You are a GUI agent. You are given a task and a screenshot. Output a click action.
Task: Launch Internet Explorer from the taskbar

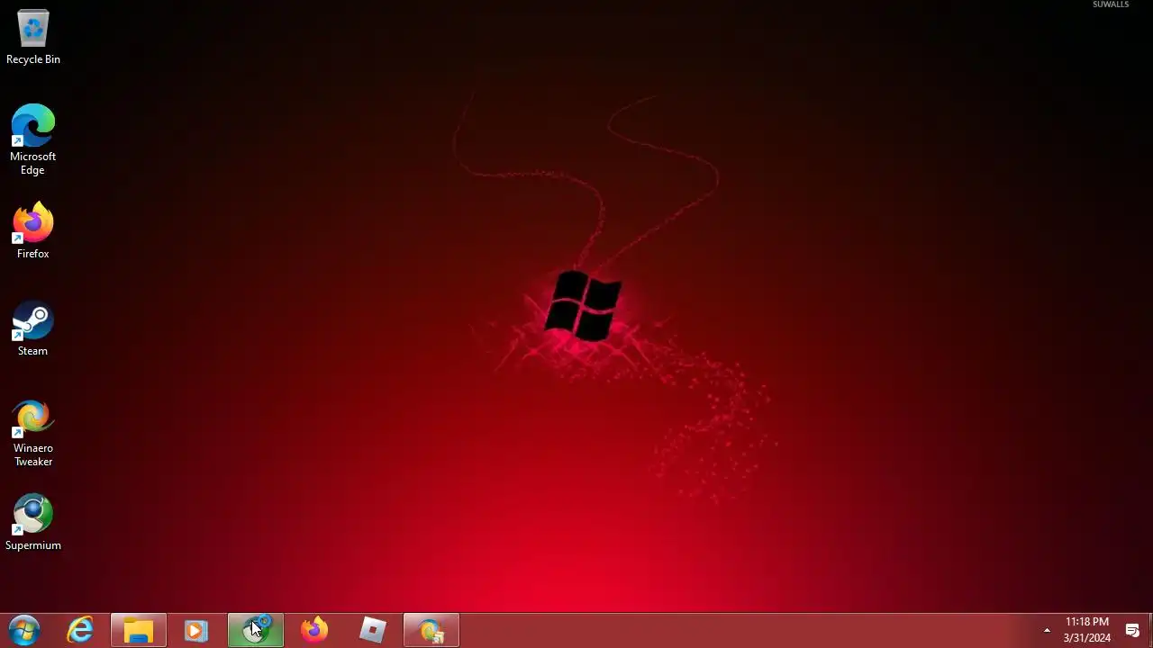point(81,630)
